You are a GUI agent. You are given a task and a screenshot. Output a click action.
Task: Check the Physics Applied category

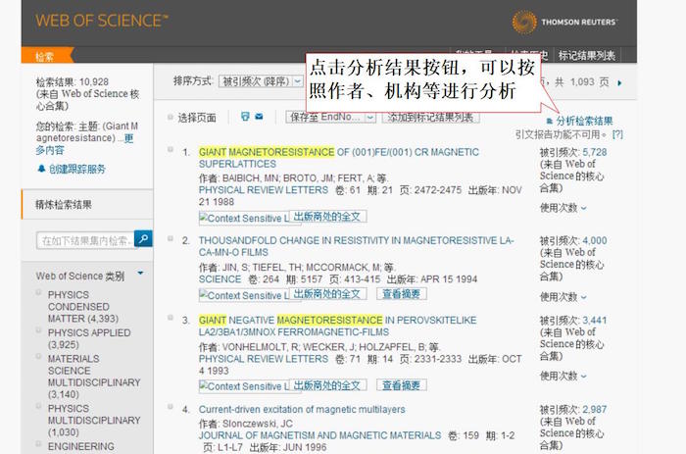[38, 330]
